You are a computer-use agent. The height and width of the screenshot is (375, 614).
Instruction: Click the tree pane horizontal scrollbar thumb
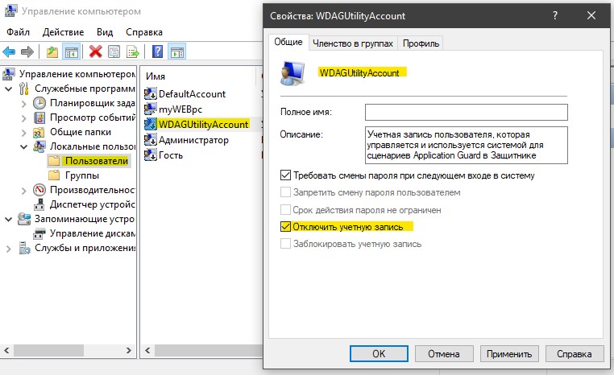[x=49, y=350]
